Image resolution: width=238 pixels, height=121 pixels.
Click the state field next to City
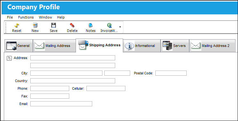(x=117, y=73)
